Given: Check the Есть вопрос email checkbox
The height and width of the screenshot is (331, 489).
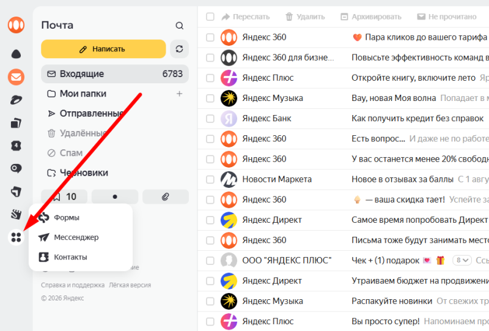Looking at the screenshot, I should (210, 139).
